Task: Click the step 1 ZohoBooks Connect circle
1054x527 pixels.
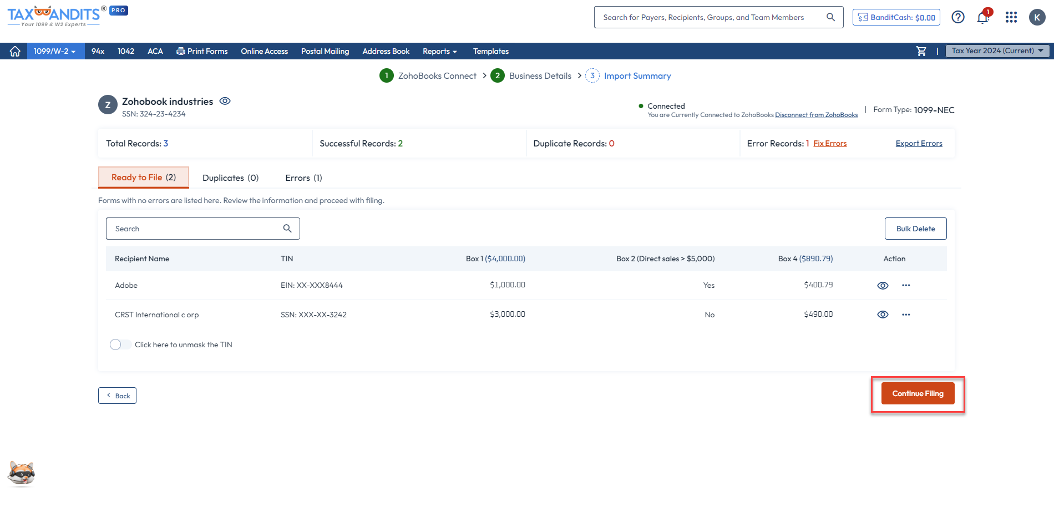Action: pyautogui.click(x=387, y=75)
